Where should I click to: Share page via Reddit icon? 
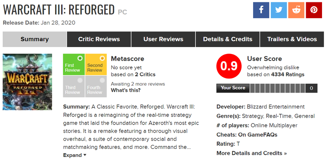pos(296,10)
